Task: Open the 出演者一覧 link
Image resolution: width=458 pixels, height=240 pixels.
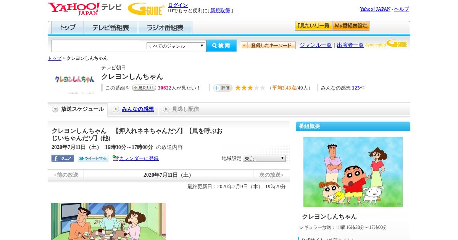Action: [x=350, y=45]
